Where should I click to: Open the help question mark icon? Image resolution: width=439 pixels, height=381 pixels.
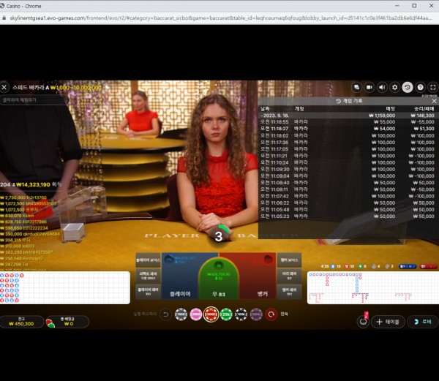coord(420,87)
